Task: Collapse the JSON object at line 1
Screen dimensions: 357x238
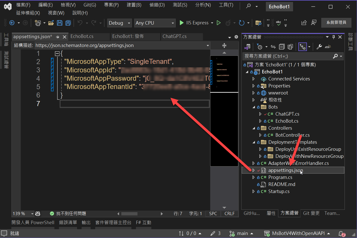Action: coord(57,54)
